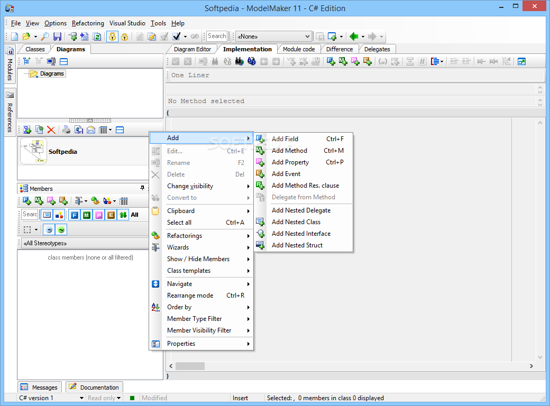Click the envelope icon in the diagrams toolbar
The height and width of the screenshot is (406, 550).
[91, 130]
